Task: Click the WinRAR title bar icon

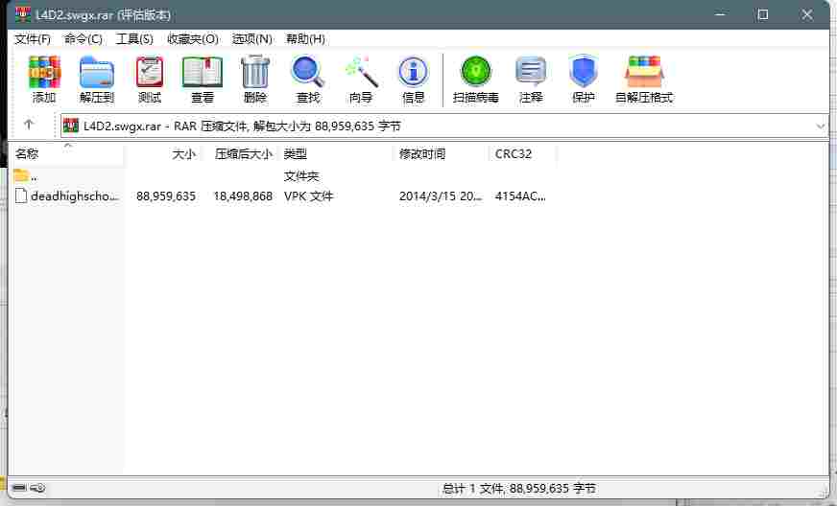Action: (23, 14)
